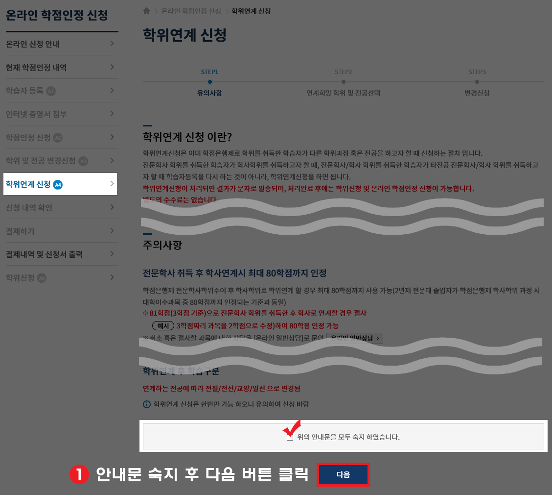552x495 pixels.
Task: Open 학위 및 전공 변경신청 menu item
Action: click(x=62, y=161)
